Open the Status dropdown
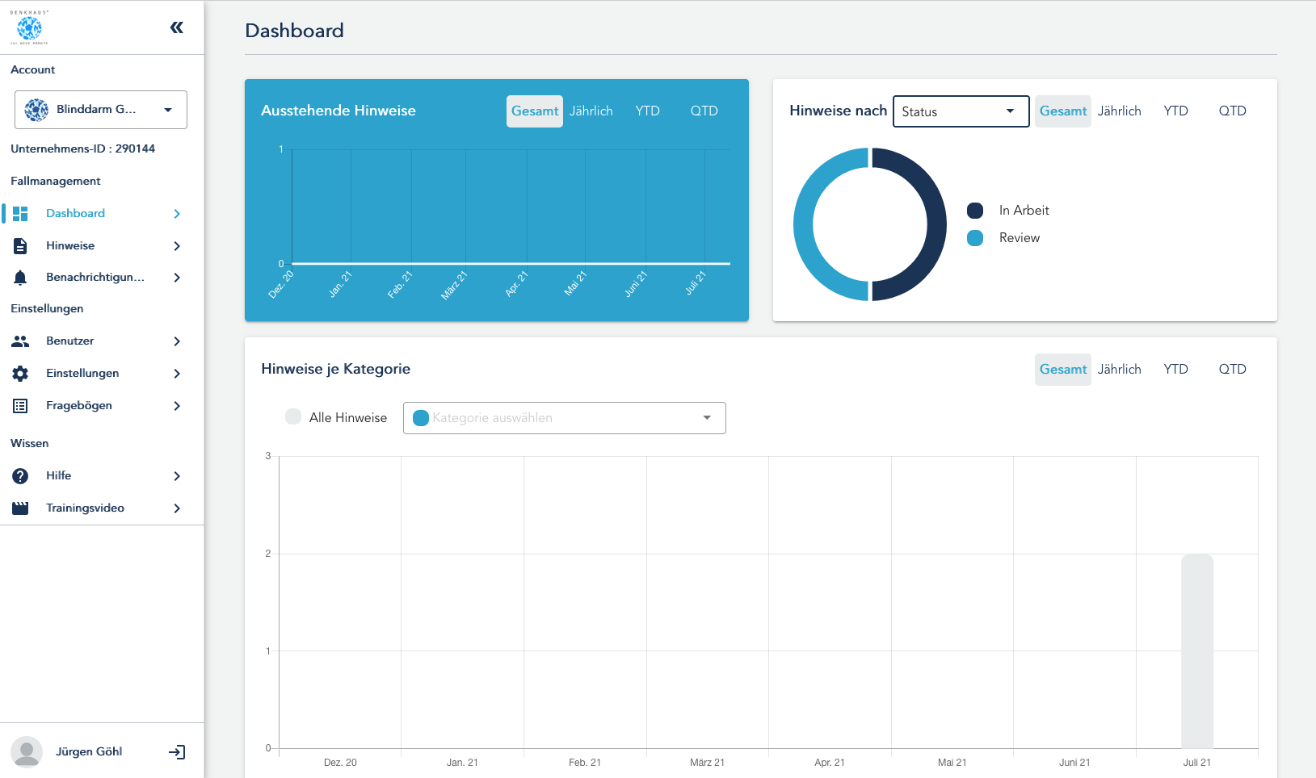The height and width of the screenshot is (778, 1316). pos(960,111)
